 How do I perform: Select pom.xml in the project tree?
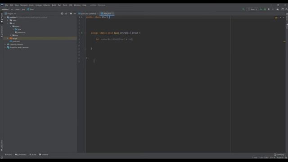click(x=15, y=41)
